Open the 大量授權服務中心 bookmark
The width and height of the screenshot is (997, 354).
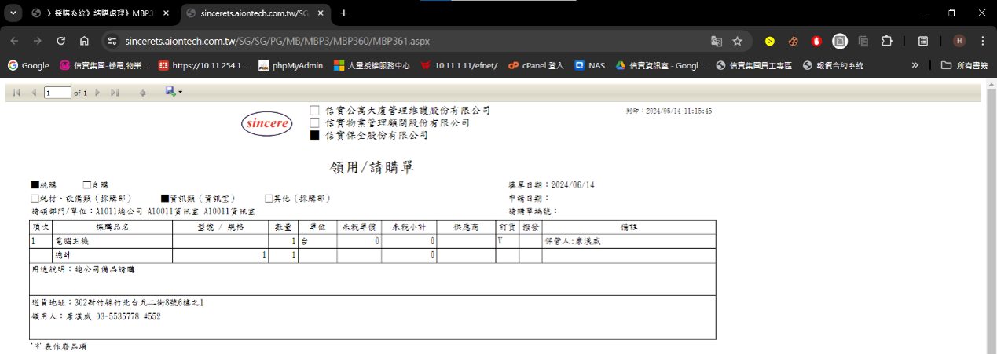pyautogui.click(x=372, y=65)
